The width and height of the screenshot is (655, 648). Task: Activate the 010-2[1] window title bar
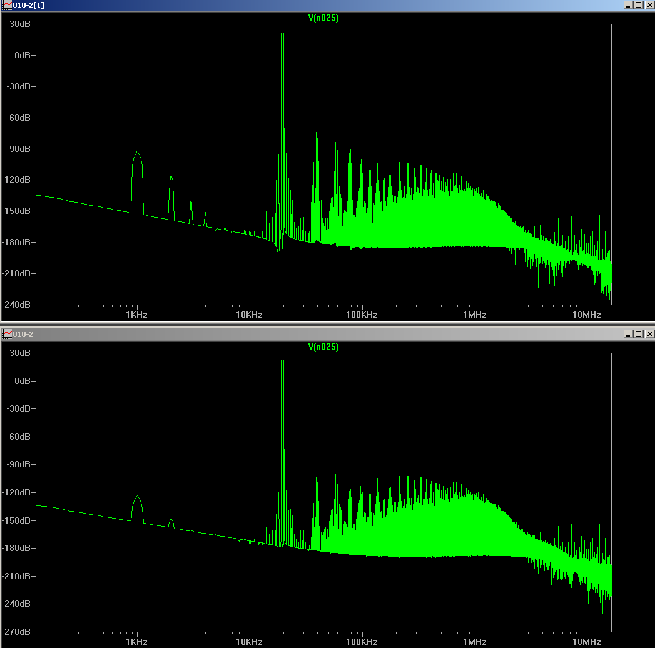coord(313,5)
